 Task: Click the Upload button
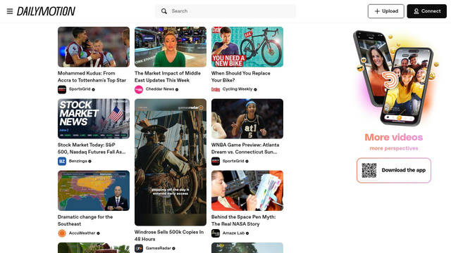tap(385, 11)
